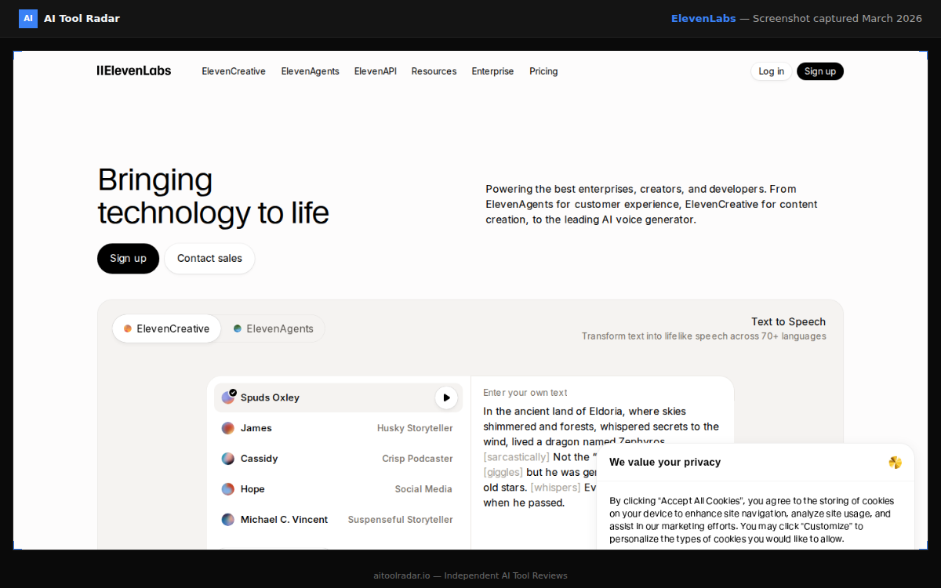Click the AI Tool Radar logo badge
Viewport: 941px width, 588px height.
(x=28, y=18)
